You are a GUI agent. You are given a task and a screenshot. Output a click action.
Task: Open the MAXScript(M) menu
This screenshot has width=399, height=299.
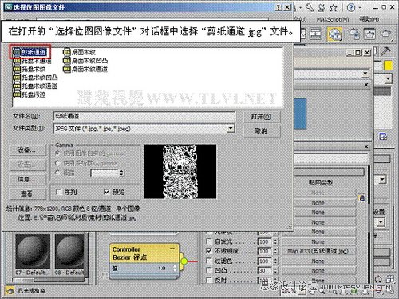tap(333, 19)
